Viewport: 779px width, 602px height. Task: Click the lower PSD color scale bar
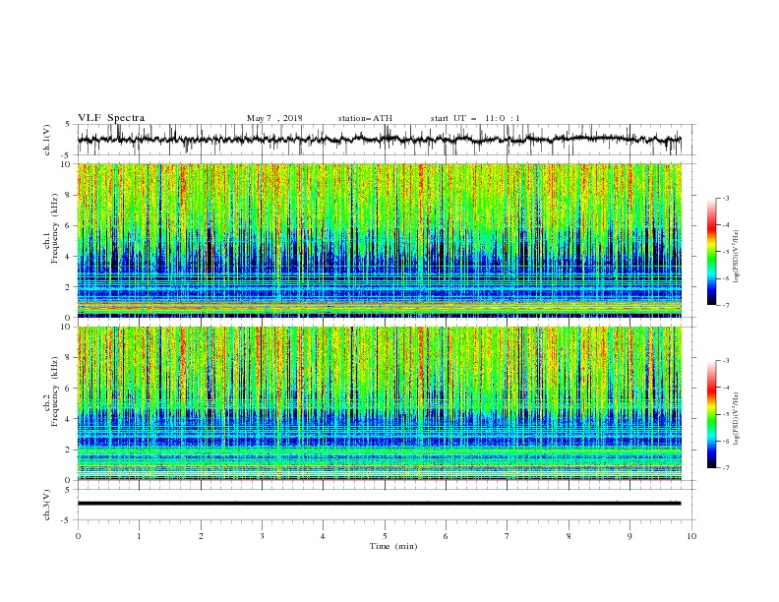[x=712, y=414]
